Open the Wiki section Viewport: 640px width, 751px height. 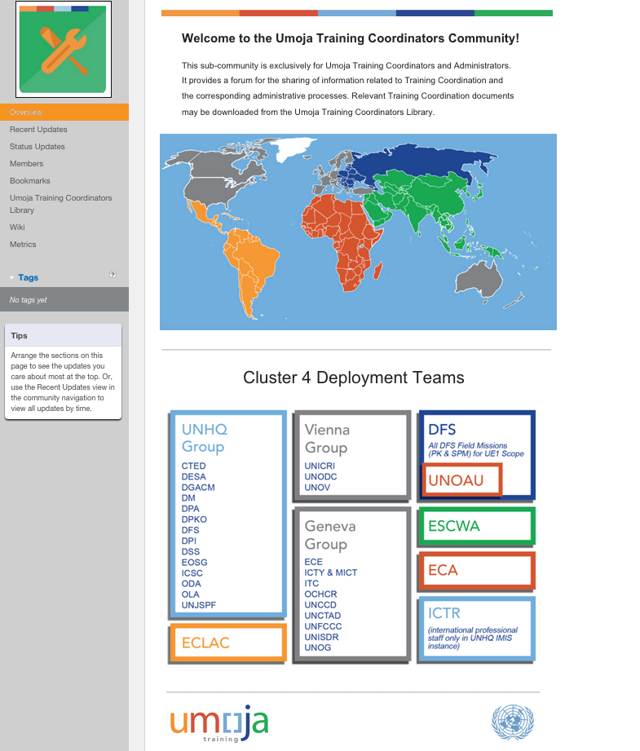[x=17, y=227]
